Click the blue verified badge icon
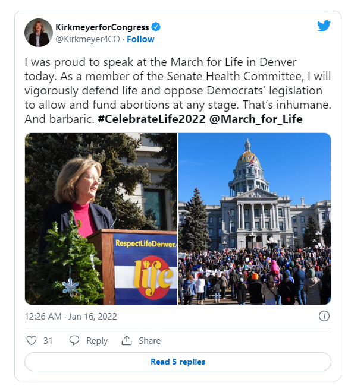 point(156,27)
